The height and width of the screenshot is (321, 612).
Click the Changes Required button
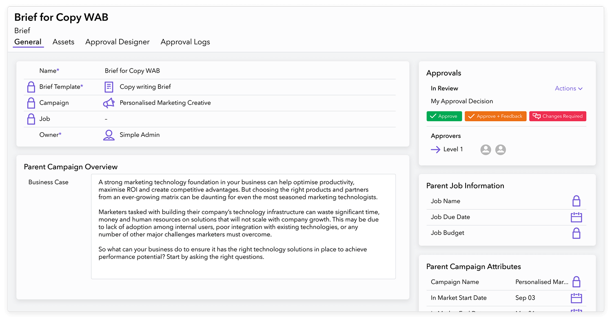coord(558,116)
